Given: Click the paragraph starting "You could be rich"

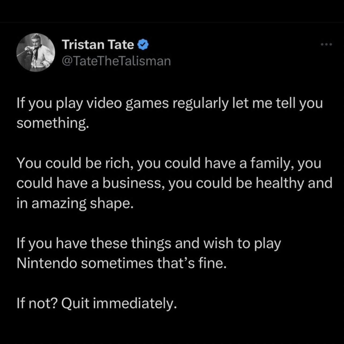Looking at the screenshot, I should click(x=174, y=183).
